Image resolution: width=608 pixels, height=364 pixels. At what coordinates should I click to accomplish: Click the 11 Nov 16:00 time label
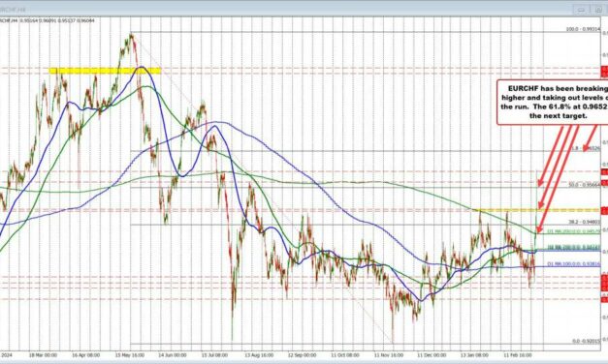tap(389, 354)
